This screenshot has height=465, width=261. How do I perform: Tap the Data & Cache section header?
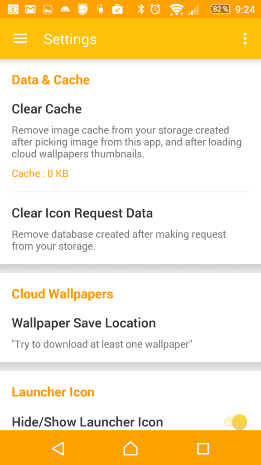(x=51, y=80)
